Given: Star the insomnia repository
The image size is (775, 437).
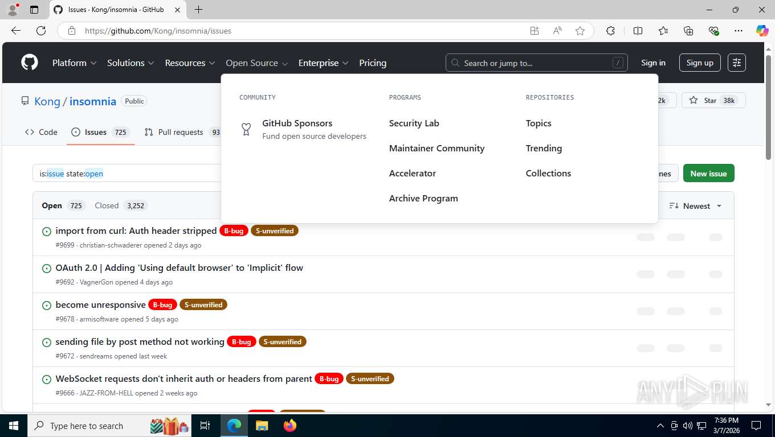Looking at the screenshot, I should pos(713,100).
